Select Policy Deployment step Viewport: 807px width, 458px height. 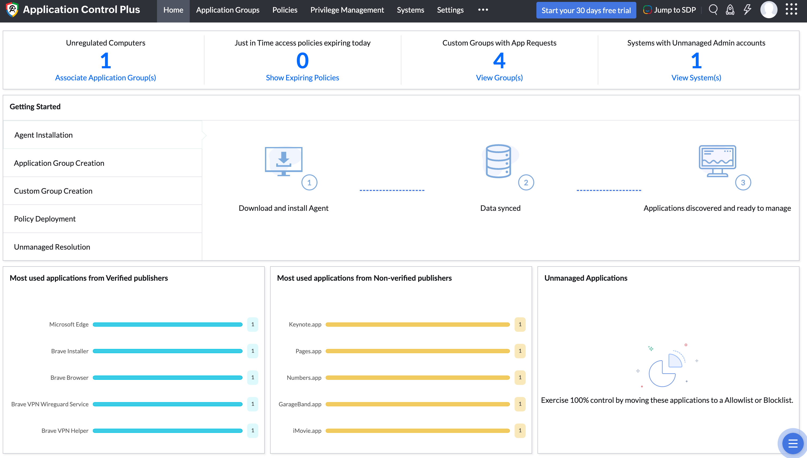point(103,219)
